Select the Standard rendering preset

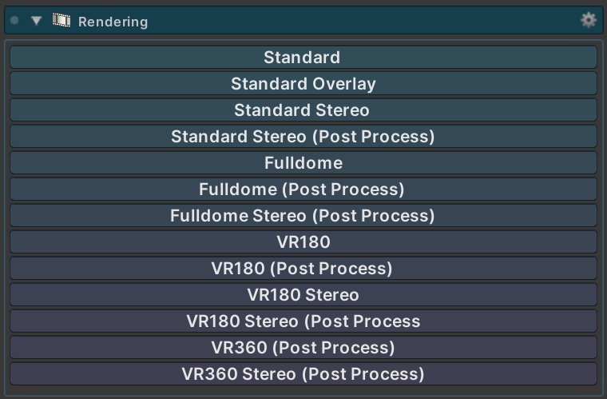303,58
